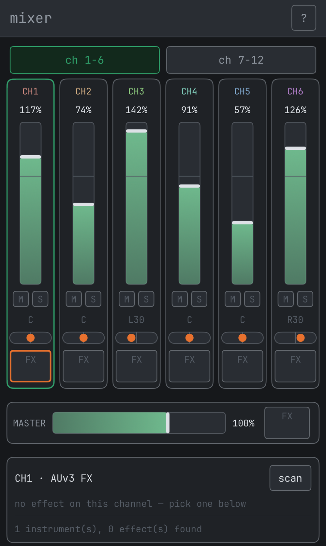Open the MASTER FX slot

pos(287,423)
